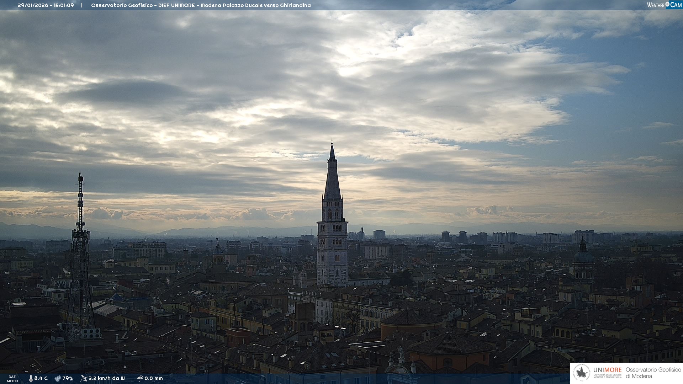Click the UNIMORE wordmark text
The image size is (683, 384).
tap(607, 370)
